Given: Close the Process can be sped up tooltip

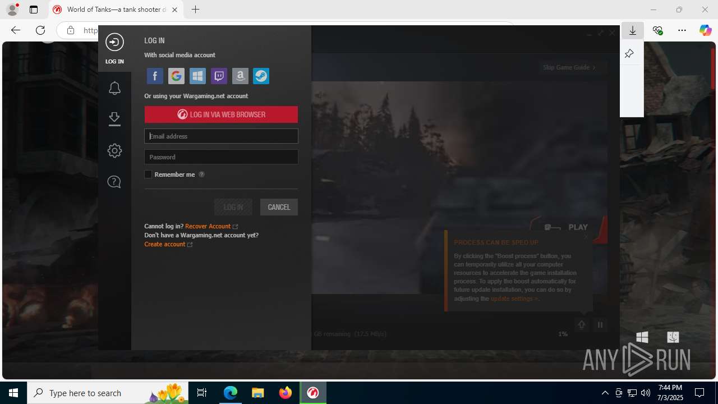Looking at the screenshot, I should [x=586, y=237].
